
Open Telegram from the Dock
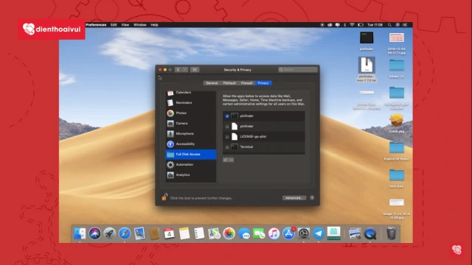319,233
